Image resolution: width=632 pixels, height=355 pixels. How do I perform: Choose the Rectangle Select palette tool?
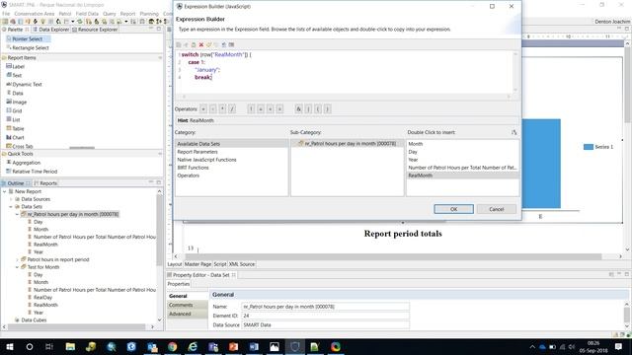[x=27, y=48]
